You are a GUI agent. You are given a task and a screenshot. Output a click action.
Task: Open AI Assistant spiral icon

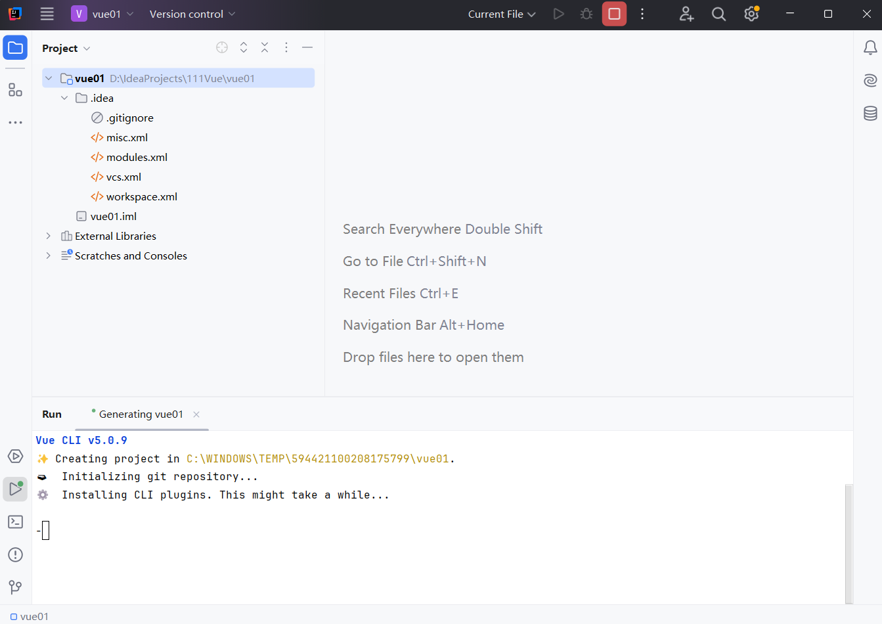[870, 80]
